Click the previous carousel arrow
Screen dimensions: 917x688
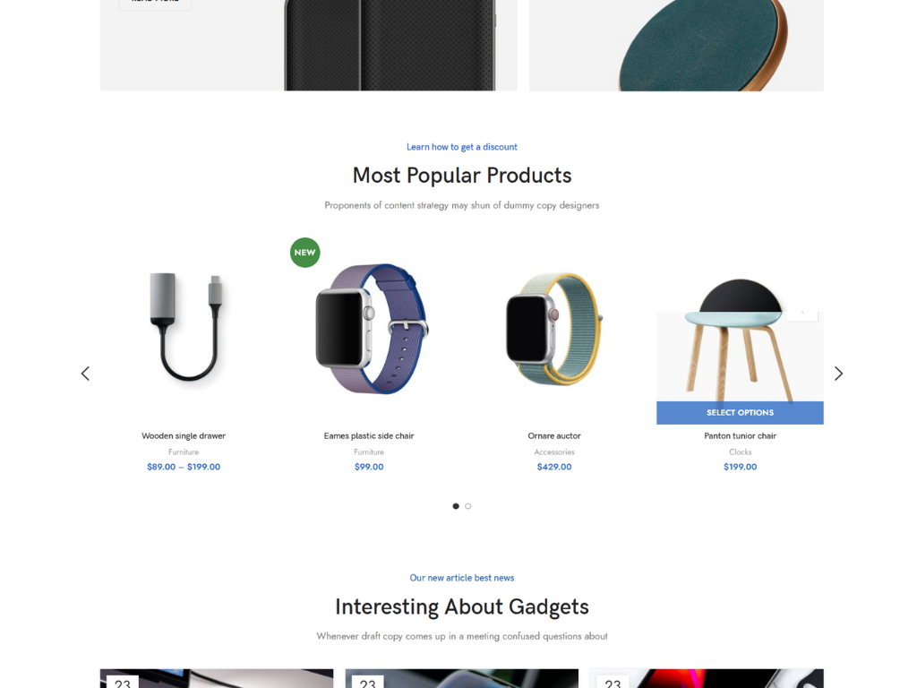click(85, 374)
